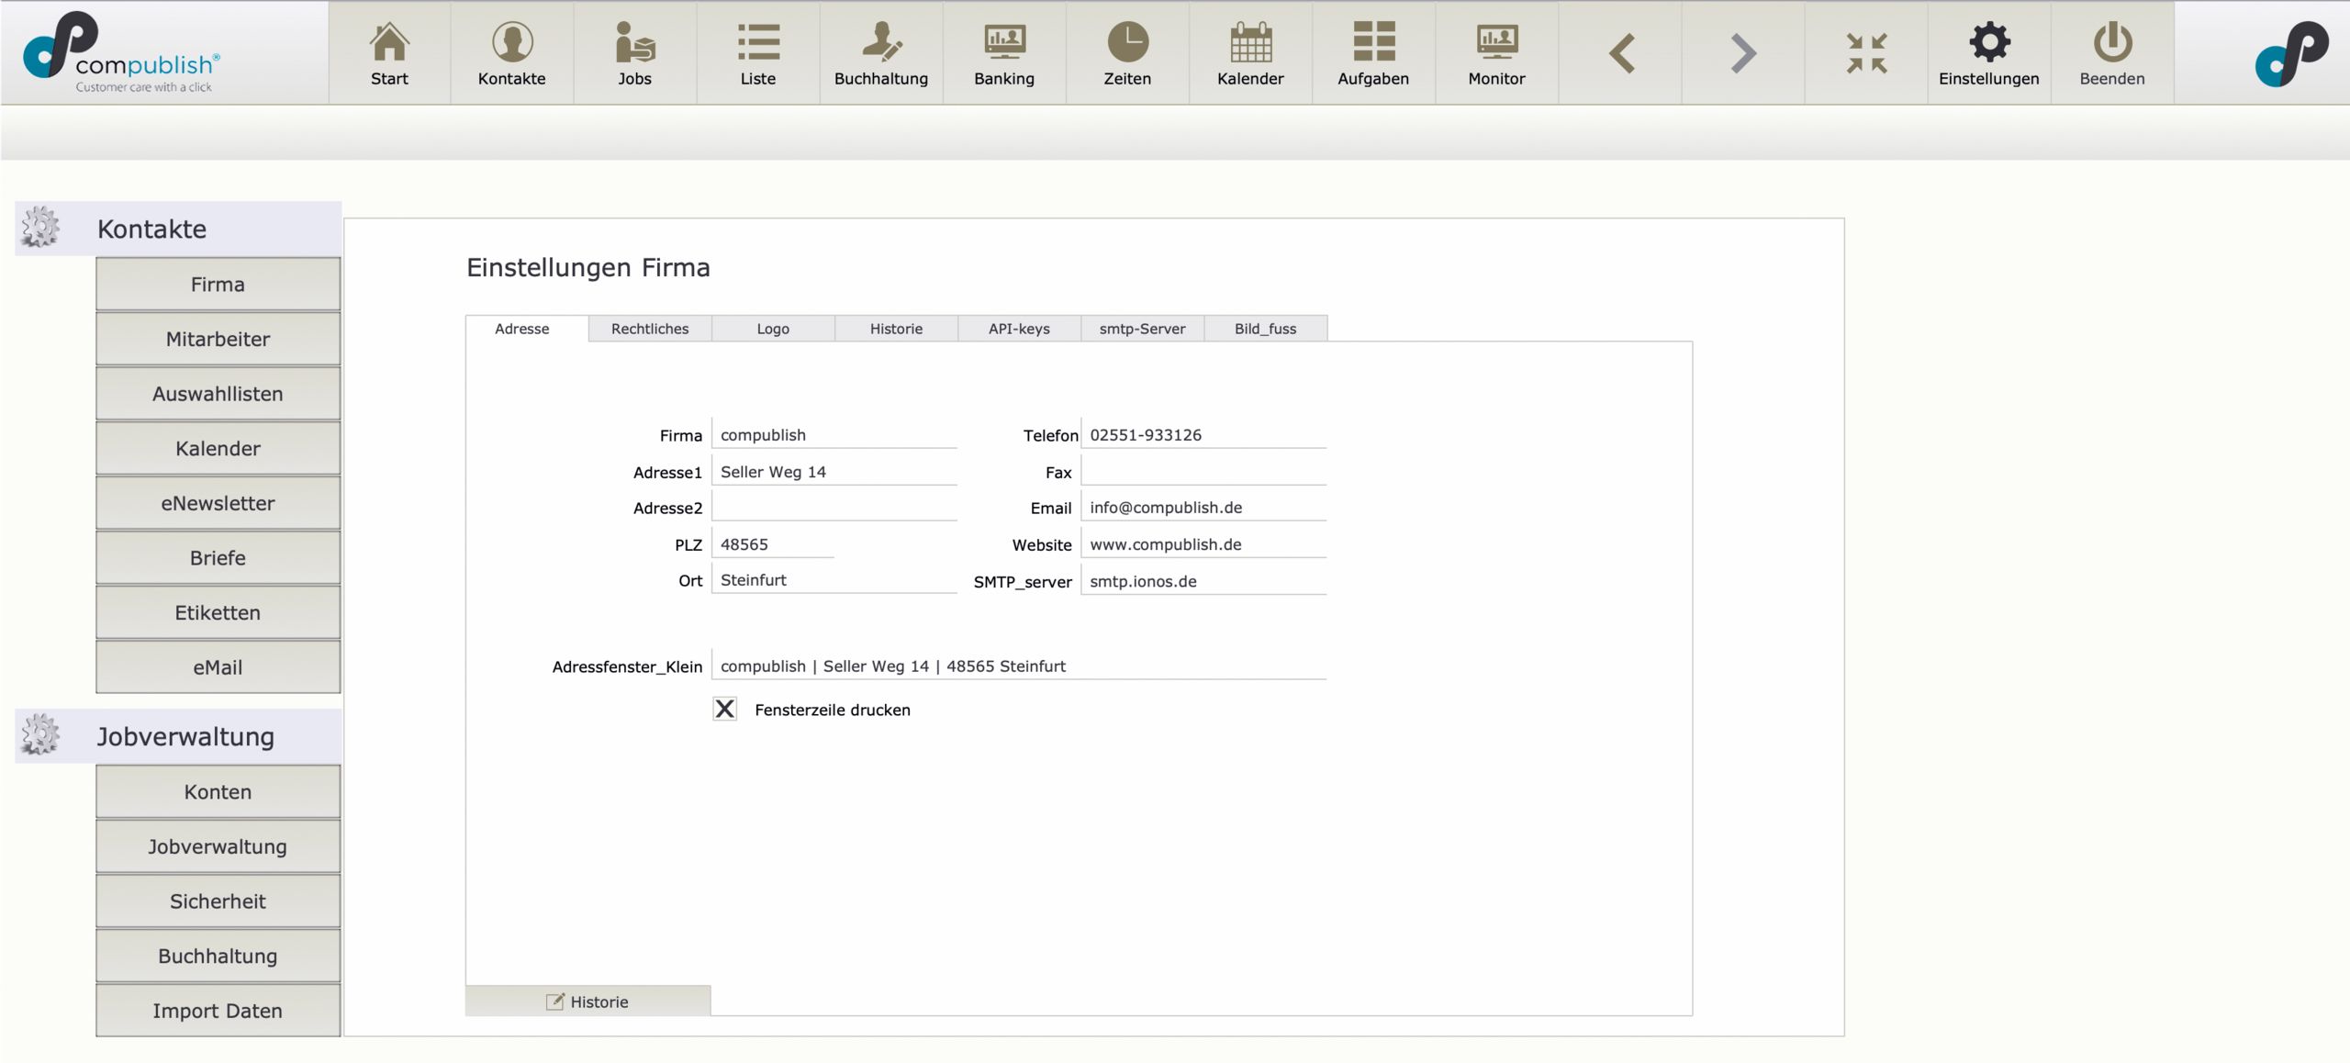Open Briefe settings in sidebar

pyautogui.click(x=218, y=558)
